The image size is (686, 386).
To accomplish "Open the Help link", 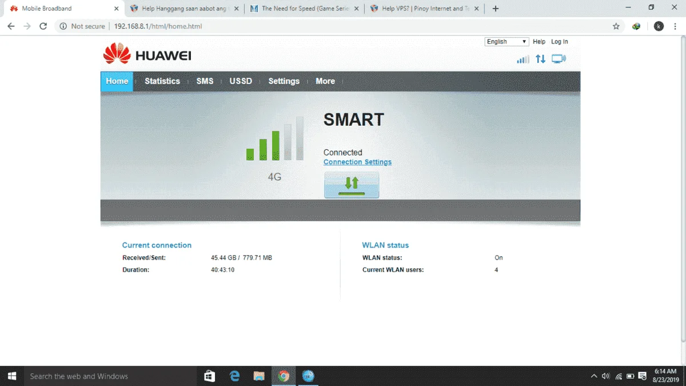I will click(539, 42).
